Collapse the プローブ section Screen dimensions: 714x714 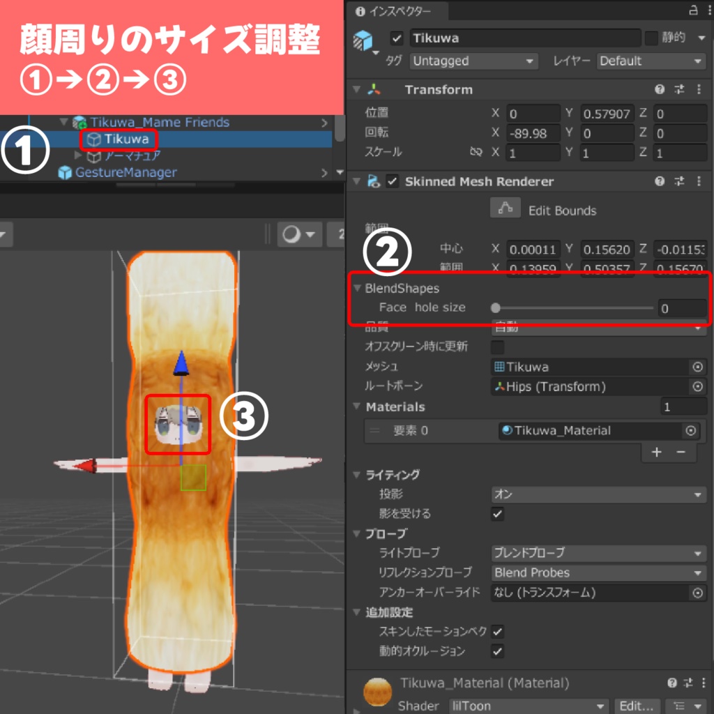pyautogui.click(x=356, y=533)
